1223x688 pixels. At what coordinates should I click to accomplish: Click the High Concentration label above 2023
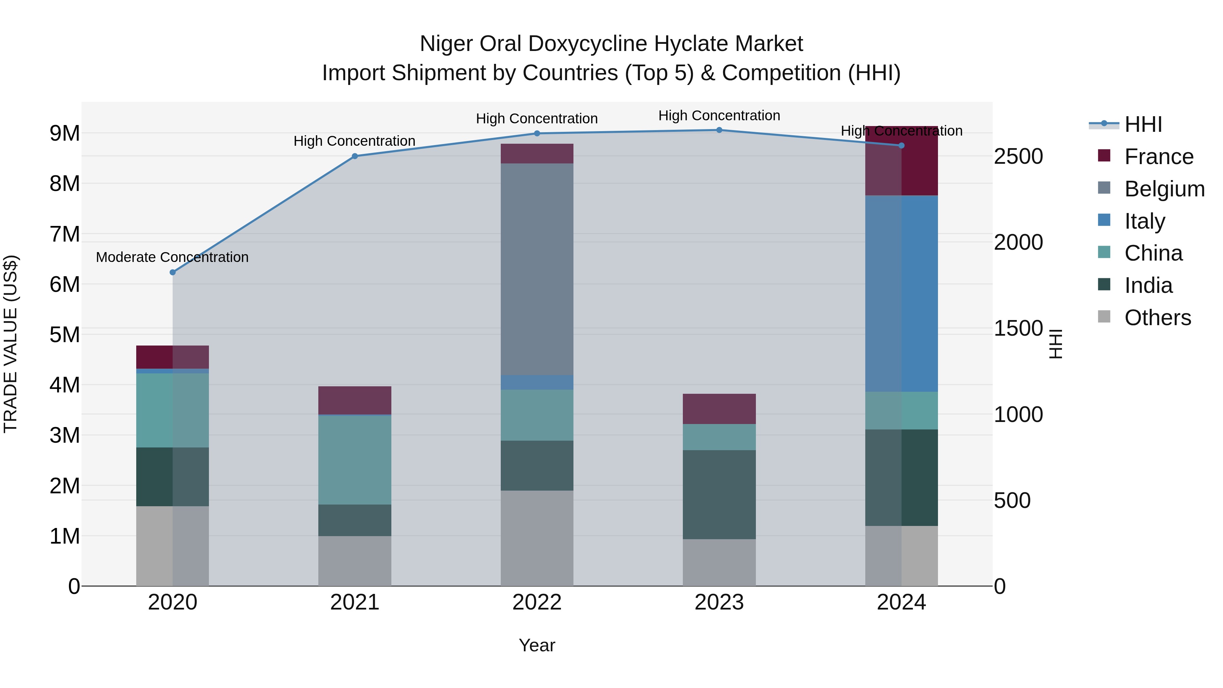tap(719, 116)
